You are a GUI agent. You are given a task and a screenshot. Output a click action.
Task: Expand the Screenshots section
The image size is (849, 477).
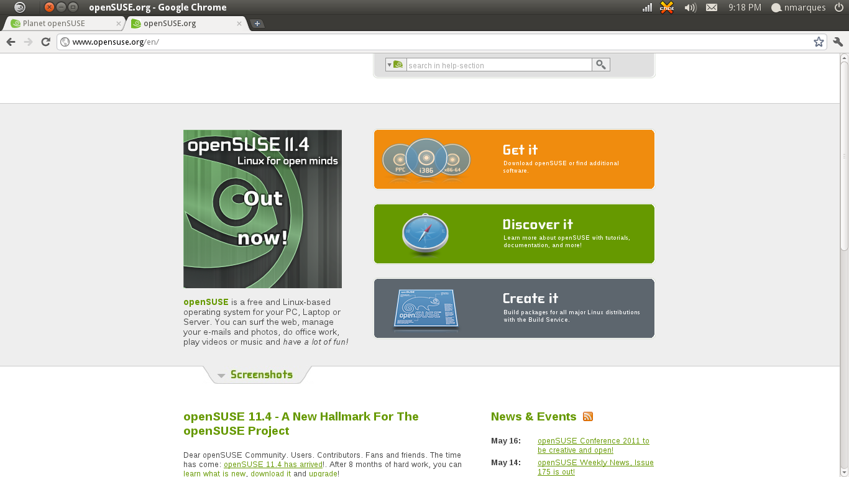click(x=256, y=375)
